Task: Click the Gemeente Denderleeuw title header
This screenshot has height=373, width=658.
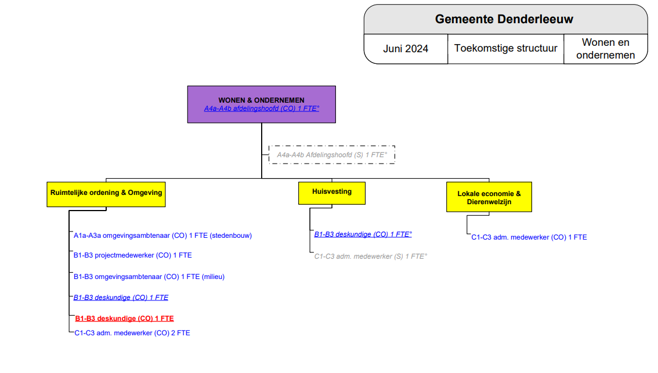Action: (x=504, y=19)
